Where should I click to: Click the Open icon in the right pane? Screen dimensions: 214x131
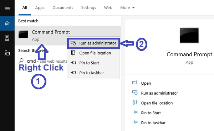tap(134, 83)
